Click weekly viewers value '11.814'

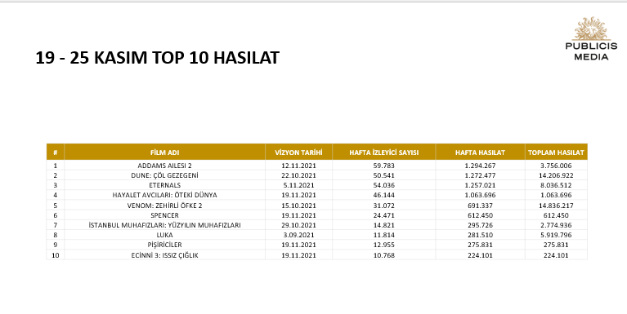click(384, 235)
